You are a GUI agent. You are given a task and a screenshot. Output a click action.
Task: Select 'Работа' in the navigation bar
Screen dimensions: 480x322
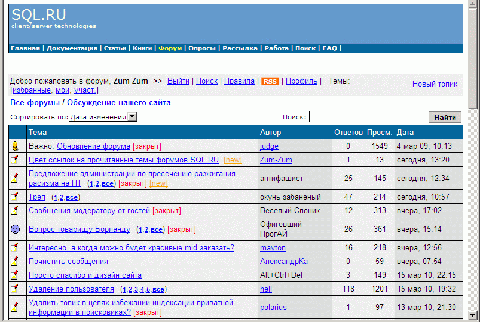point(276,48)
